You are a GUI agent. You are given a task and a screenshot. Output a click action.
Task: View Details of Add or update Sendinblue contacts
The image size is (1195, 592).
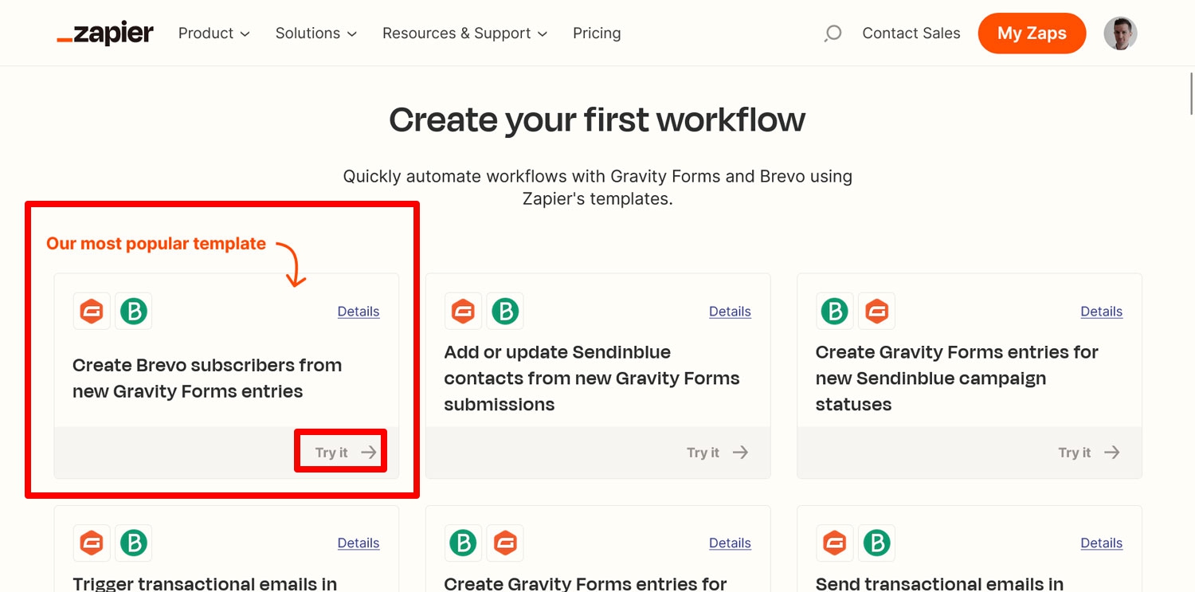(730, 312)
